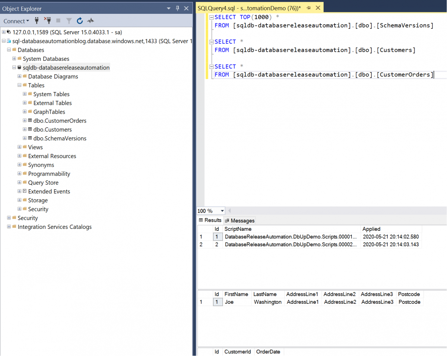Screen dimensions: 447x356
Task: Open the 100% zoom level selector
Action: coord(222,211)
